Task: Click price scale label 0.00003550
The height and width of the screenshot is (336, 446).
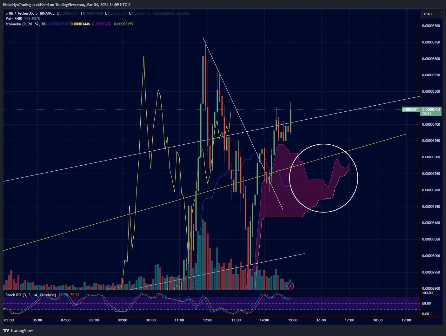Action: [431, 75]
